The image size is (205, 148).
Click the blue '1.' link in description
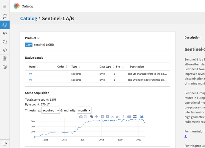pyautogui.click(x=186, y=136)
